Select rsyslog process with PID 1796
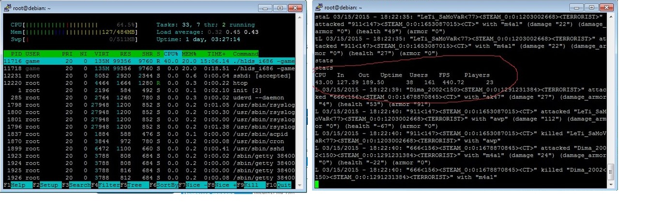 pyautogui.click(x=149, y=127)
